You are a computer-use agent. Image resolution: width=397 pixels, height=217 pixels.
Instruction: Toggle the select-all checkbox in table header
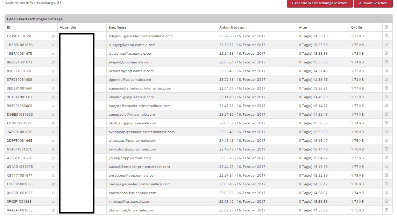[x=386, y=27]
